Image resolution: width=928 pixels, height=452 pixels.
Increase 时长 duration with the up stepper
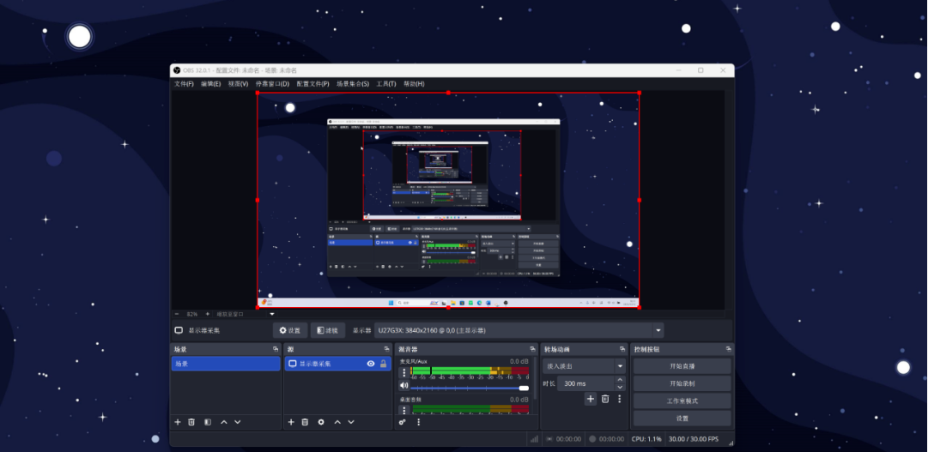click(620, 380)
